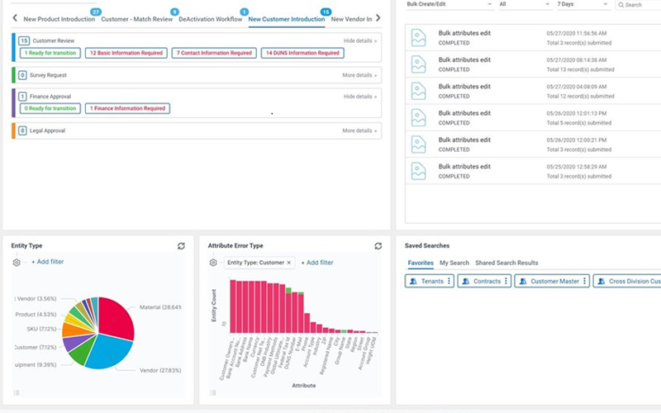Collapse Customer Review with Hide details
The height and width of the screenshot is (413, 661).
click(x=360, y=40)
